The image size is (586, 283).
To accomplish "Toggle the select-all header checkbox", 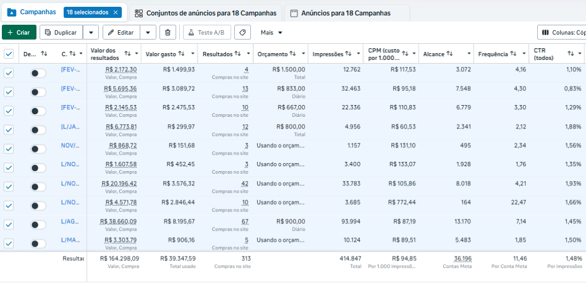I will pos(9,54).
